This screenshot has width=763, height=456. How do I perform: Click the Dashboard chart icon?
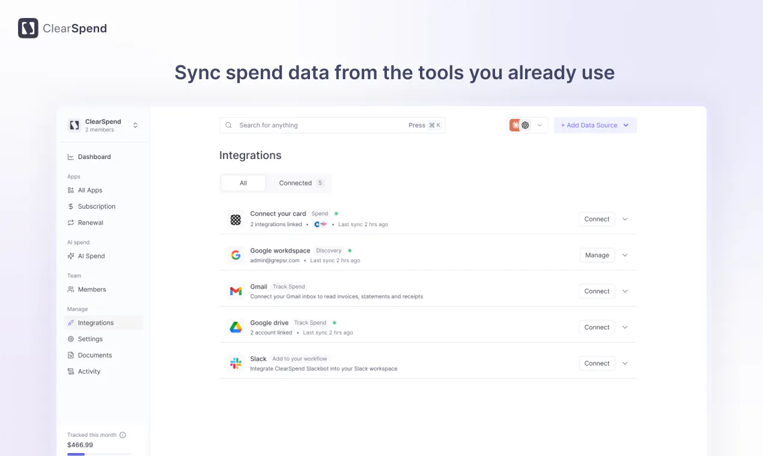tap(71, 157)
